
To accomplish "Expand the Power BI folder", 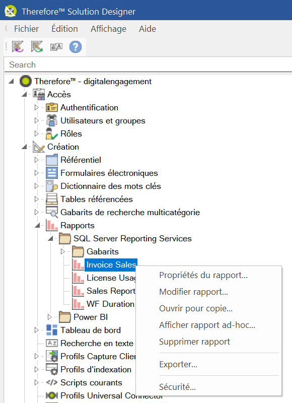I will coord(49,317).
